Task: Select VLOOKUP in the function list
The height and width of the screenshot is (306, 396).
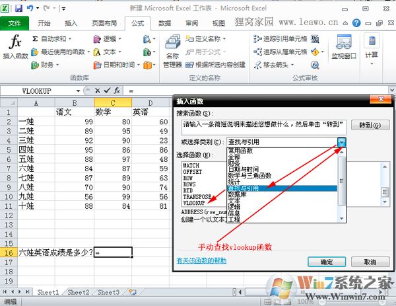Action: click(194, 203)
